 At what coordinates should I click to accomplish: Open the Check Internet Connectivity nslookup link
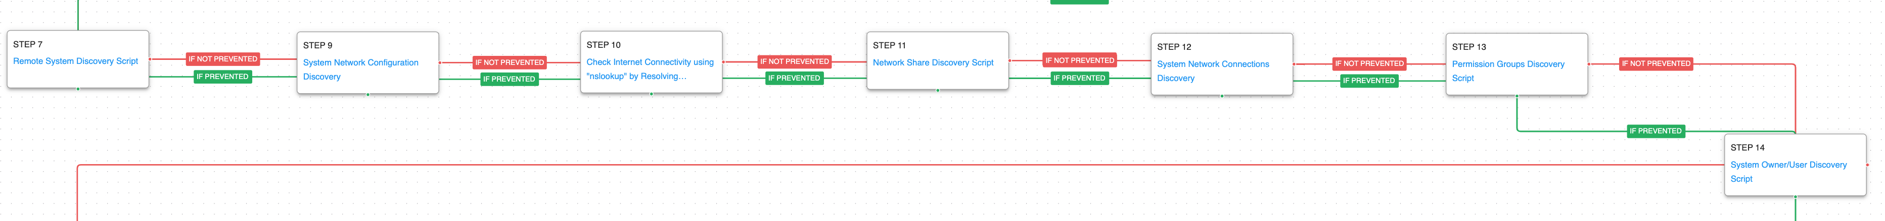[x=649, y=63]
